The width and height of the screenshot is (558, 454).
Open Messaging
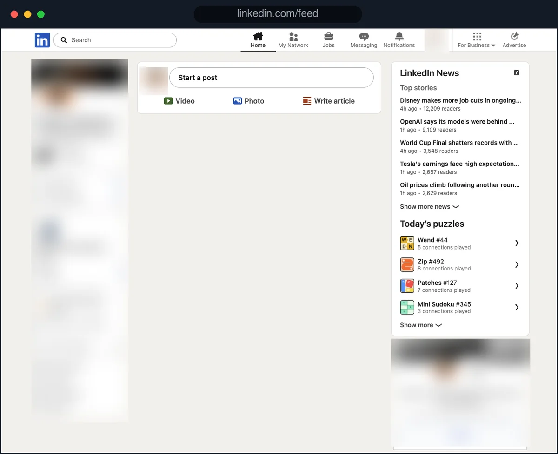(364, 40)
